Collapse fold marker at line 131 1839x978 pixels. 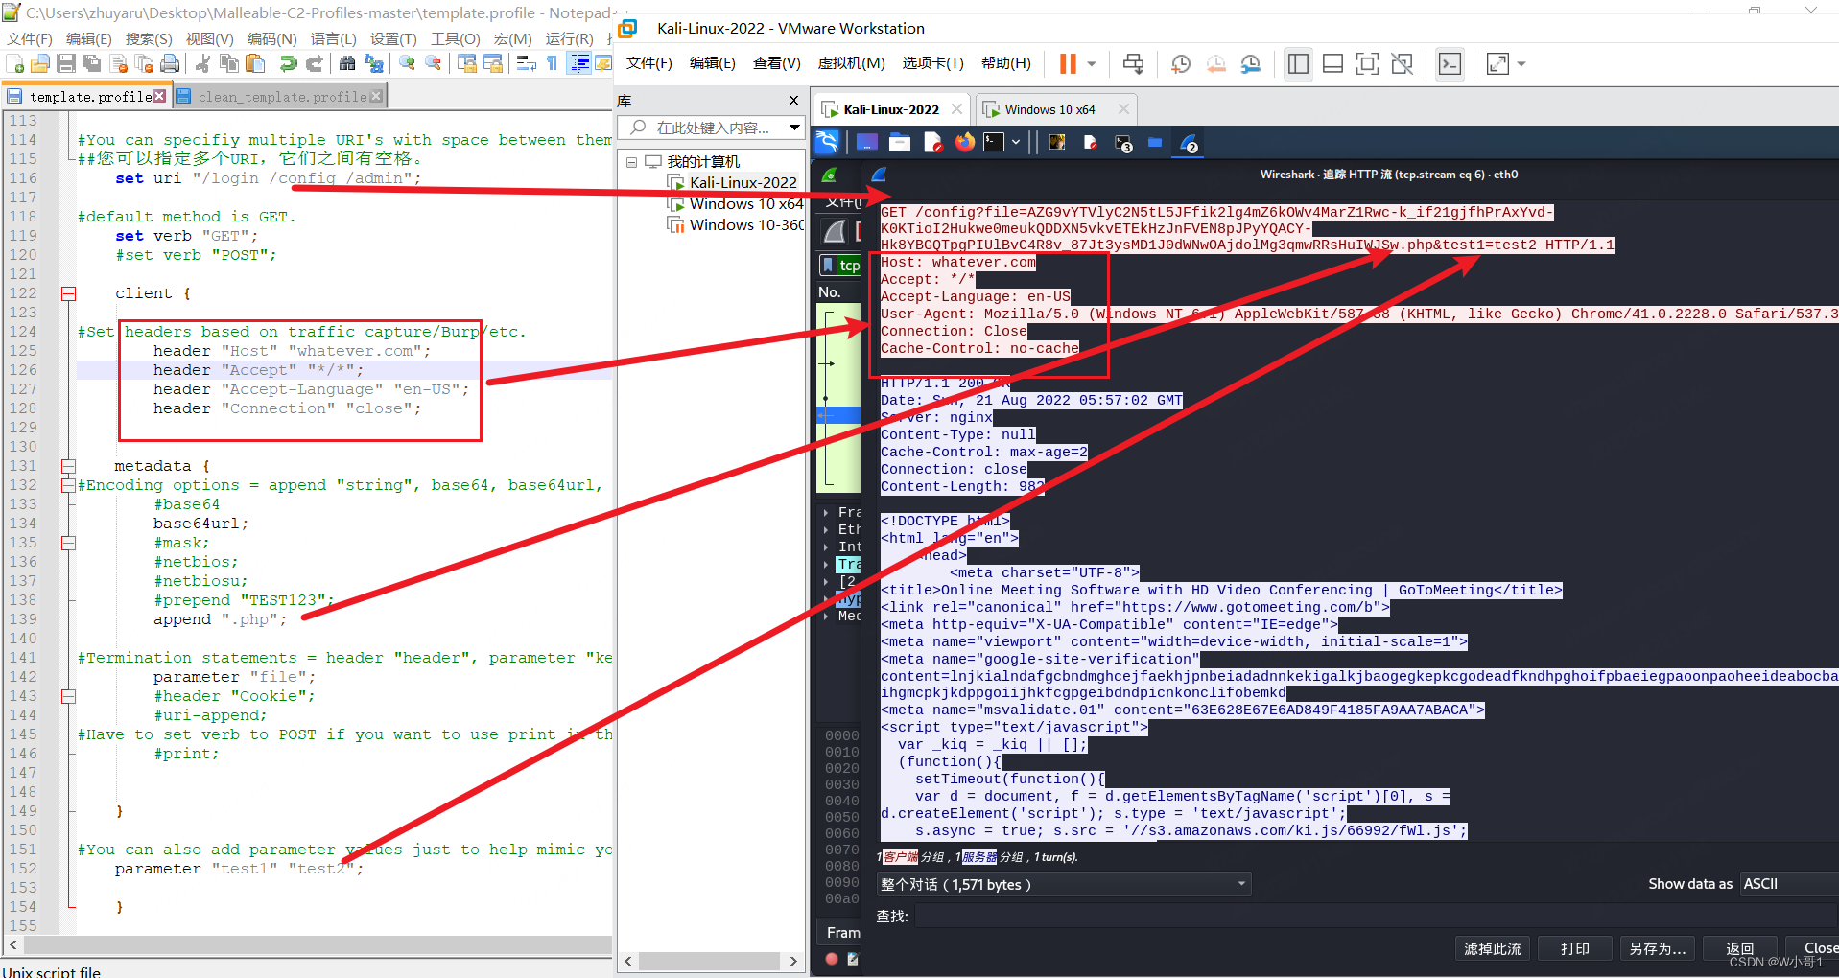click(69, 466)
